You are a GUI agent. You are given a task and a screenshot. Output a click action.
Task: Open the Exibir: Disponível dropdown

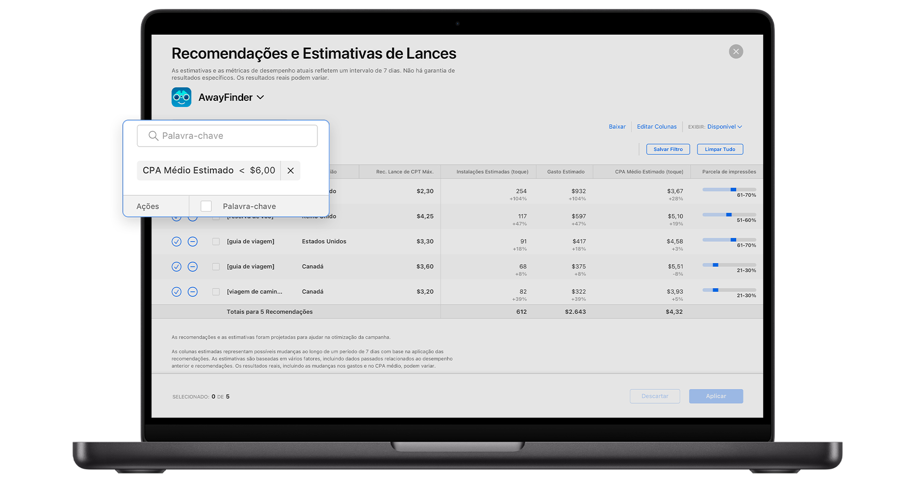pos(724,127)
